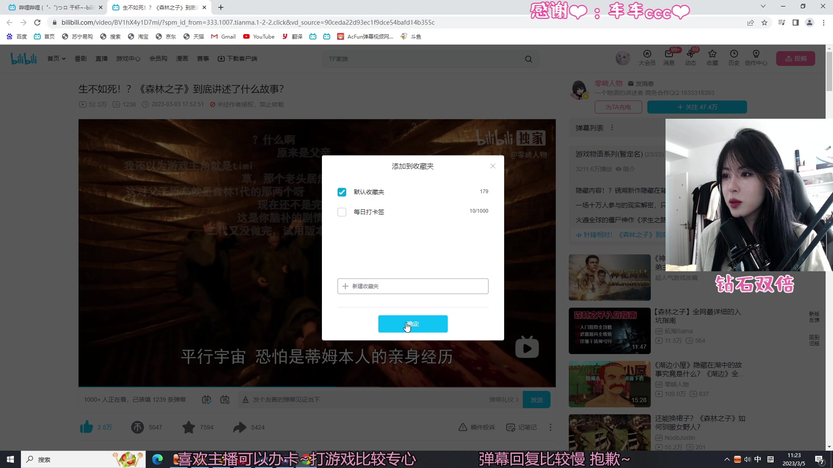Open the Windows Start menu
Screen dimensions: 833x468
(10, 459)
